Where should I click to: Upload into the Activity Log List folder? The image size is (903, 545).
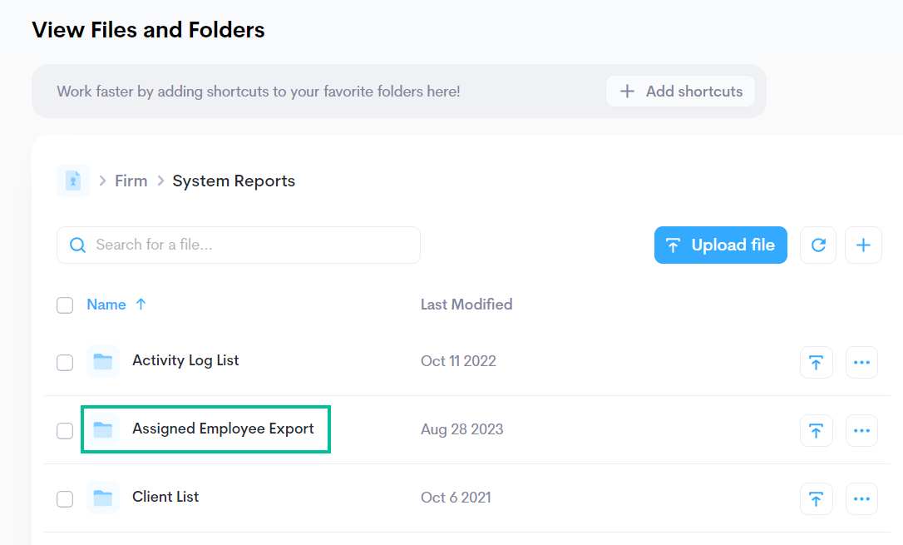point(817,362)
